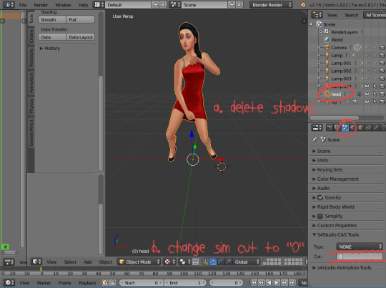The height and width of the screenshot is (288, 386).
Task: Hide the head object with its eye icon
Action: (367, 94)
